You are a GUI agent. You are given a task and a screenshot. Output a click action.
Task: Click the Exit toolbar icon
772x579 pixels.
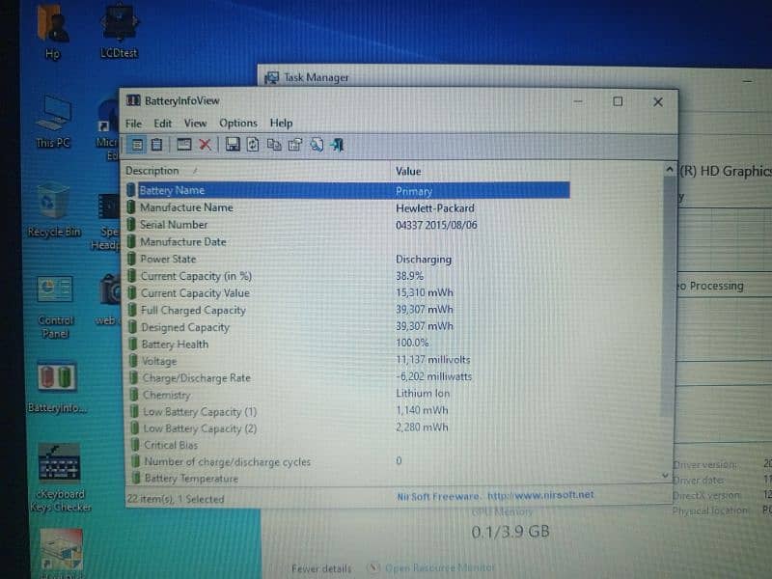tap(337, 145)
